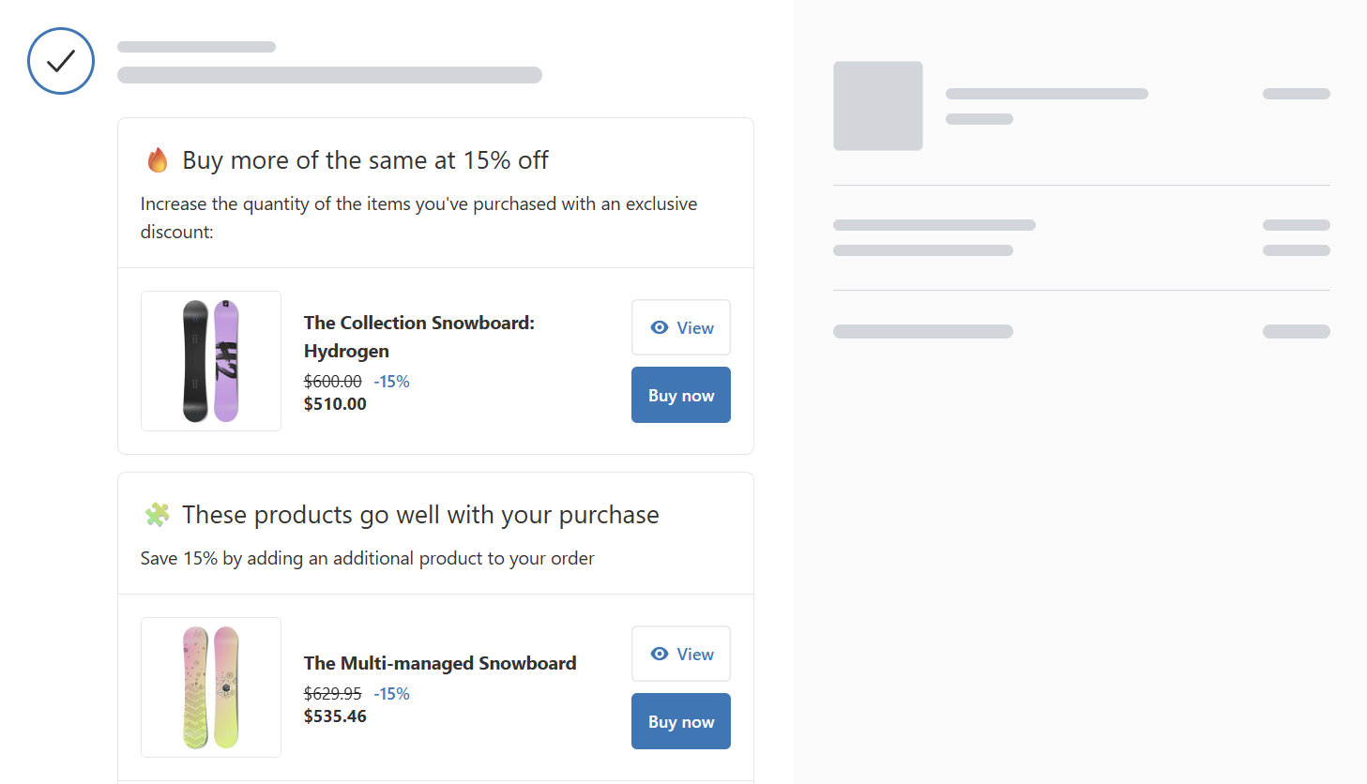Click the $510.00 discounted price
Screen dimensions: 1367x784
pyautogui.click(x=335, y=404)
